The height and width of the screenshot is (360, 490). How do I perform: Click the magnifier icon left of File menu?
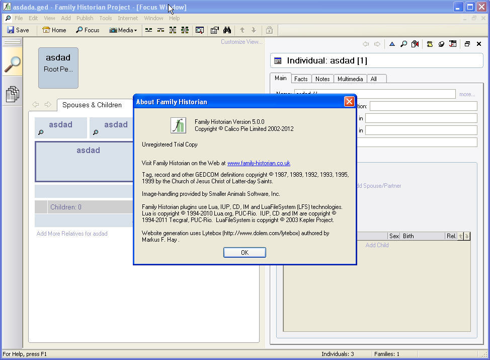coord(8,18)
